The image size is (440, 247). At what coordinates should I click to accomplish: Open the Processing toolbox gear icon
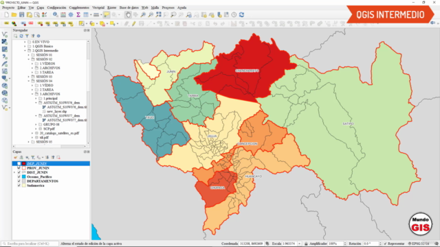point(71,14)
